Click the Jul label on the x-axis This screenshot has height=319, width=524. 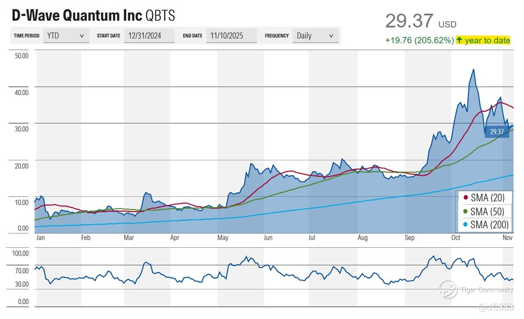[312, 238]
